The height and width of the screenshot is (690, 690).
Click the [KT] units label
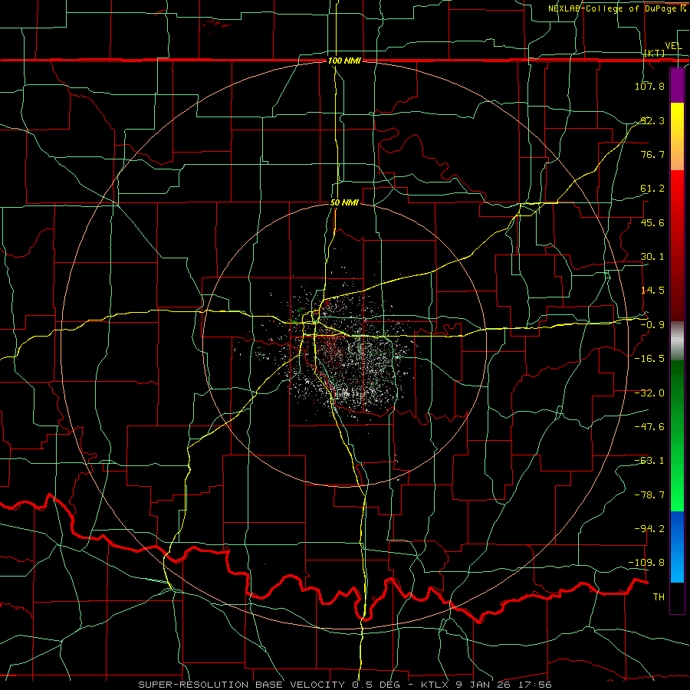coord(655,54)
